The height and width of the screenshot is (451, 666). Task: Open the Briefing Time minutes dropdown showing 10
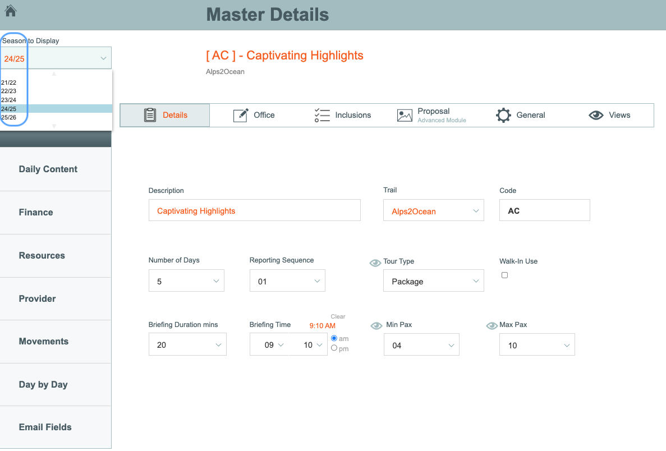308,344
